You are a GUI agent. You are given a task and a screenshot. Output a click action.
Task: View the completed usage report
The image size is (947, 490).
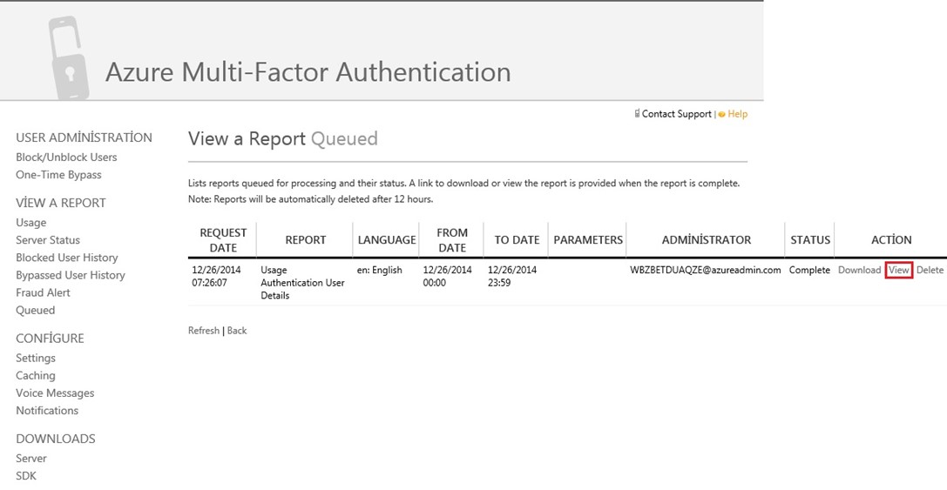pos(899,270)
